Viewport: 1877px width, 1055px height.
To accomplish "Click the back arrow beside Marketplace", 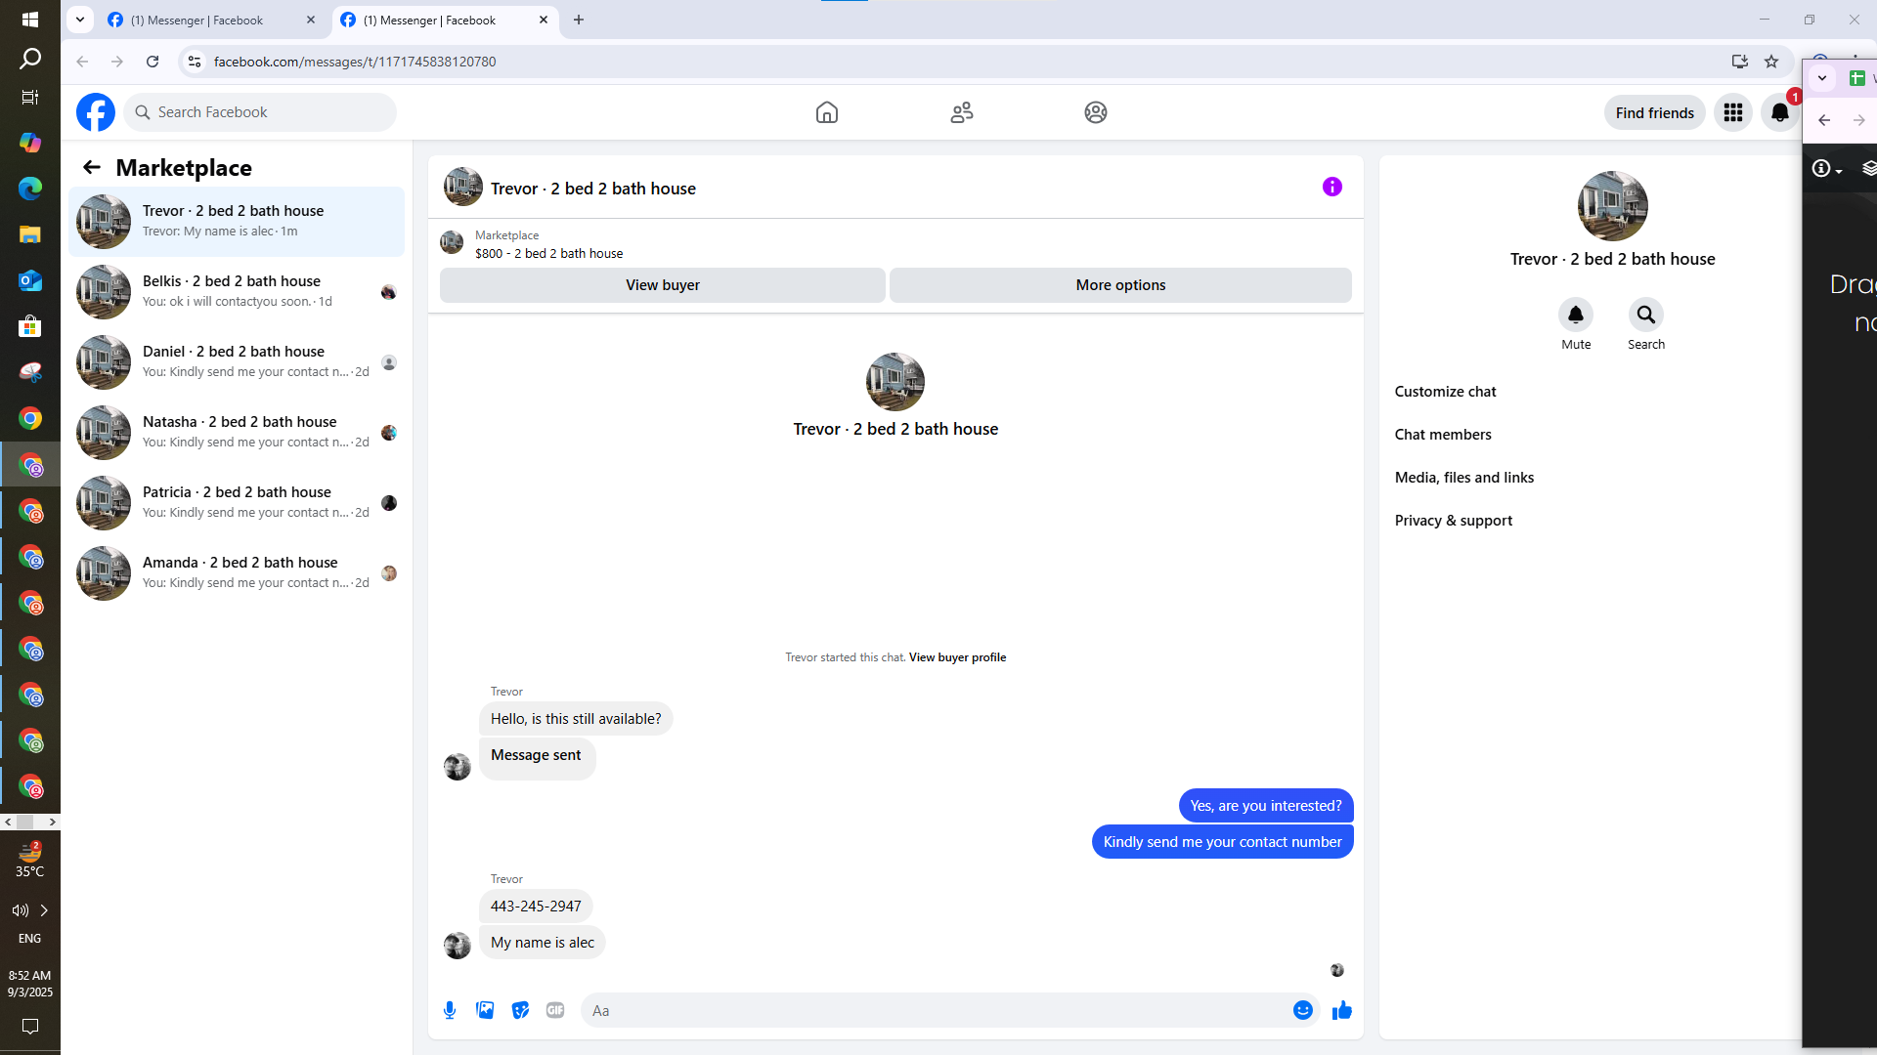I will pyautogui.click(x=92, y=168).
